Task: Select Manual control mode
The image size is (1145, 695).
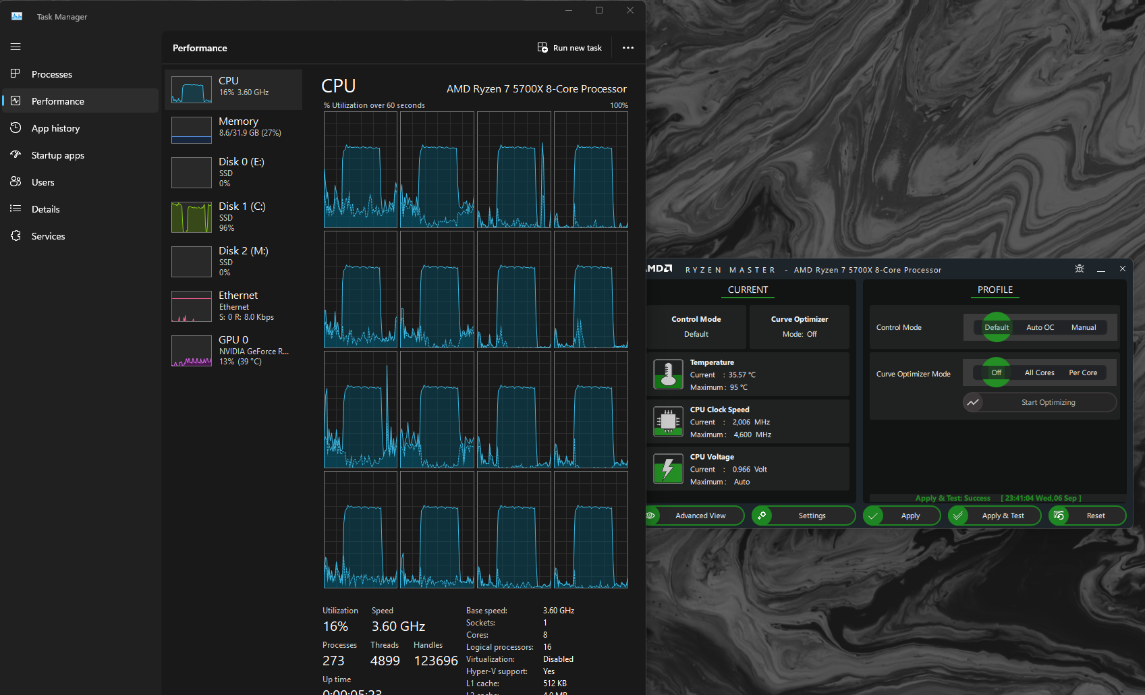Action: pos(1084,327)
